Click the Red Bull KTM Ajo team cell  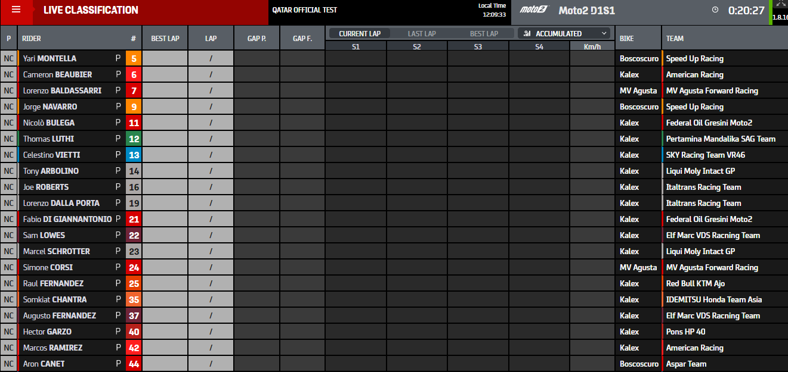click(725, 283)
